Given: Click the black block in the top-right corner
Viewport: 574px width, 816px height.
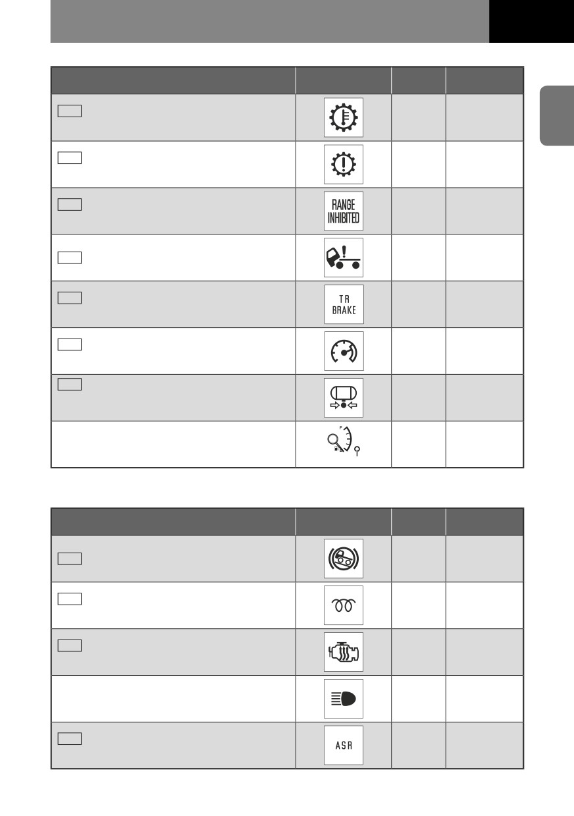Looking at the screenshot, I should pos(531,21).
